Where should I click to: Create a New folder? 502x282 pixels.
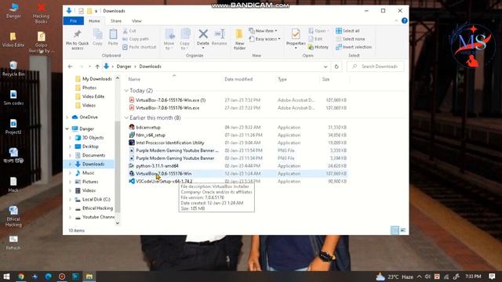tap(239, 39)
